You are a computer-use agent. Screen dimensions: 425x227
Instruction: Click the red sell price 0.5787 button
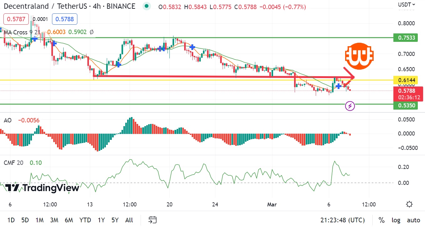[16, 19]
